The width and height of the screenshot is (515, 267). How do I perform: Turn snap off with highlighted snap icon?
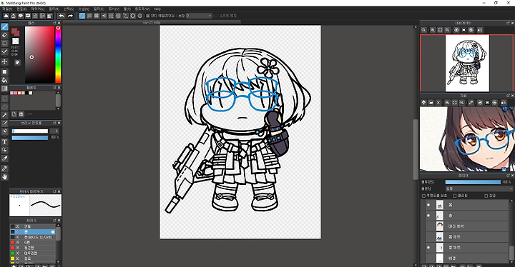pyautogui.click(x=82, y=16)
